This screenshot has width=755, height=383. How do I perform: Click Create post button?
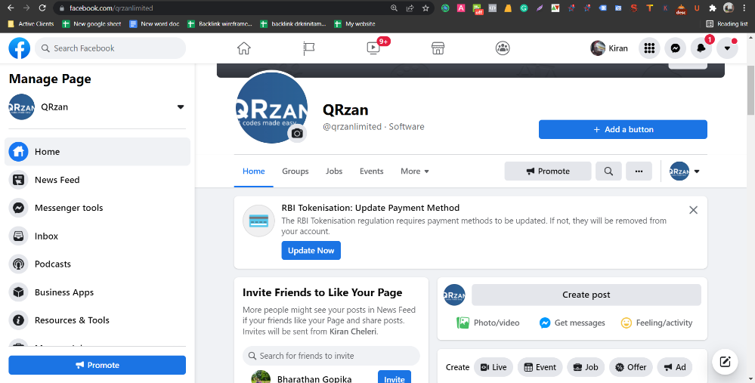click(x=586, y=295)
